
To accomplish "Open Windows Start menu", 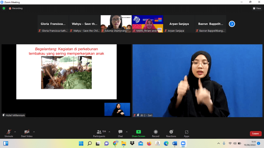I will coord(81,143).
